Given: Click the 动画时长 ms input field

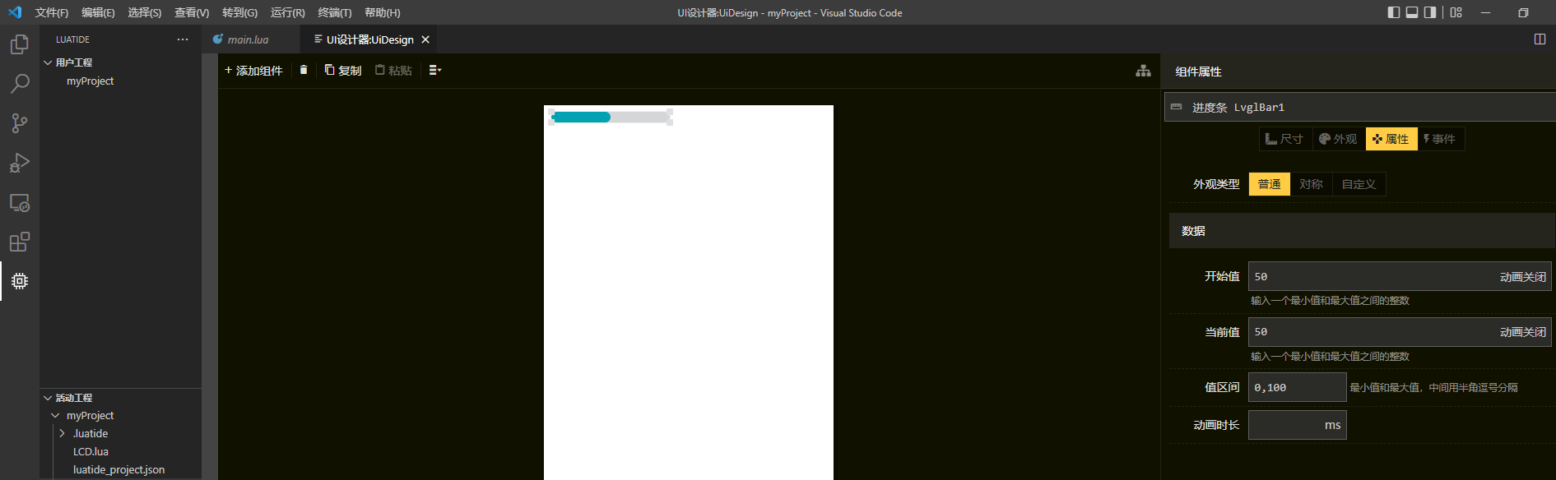Looking at the screenshot, I should [1298, 425].
